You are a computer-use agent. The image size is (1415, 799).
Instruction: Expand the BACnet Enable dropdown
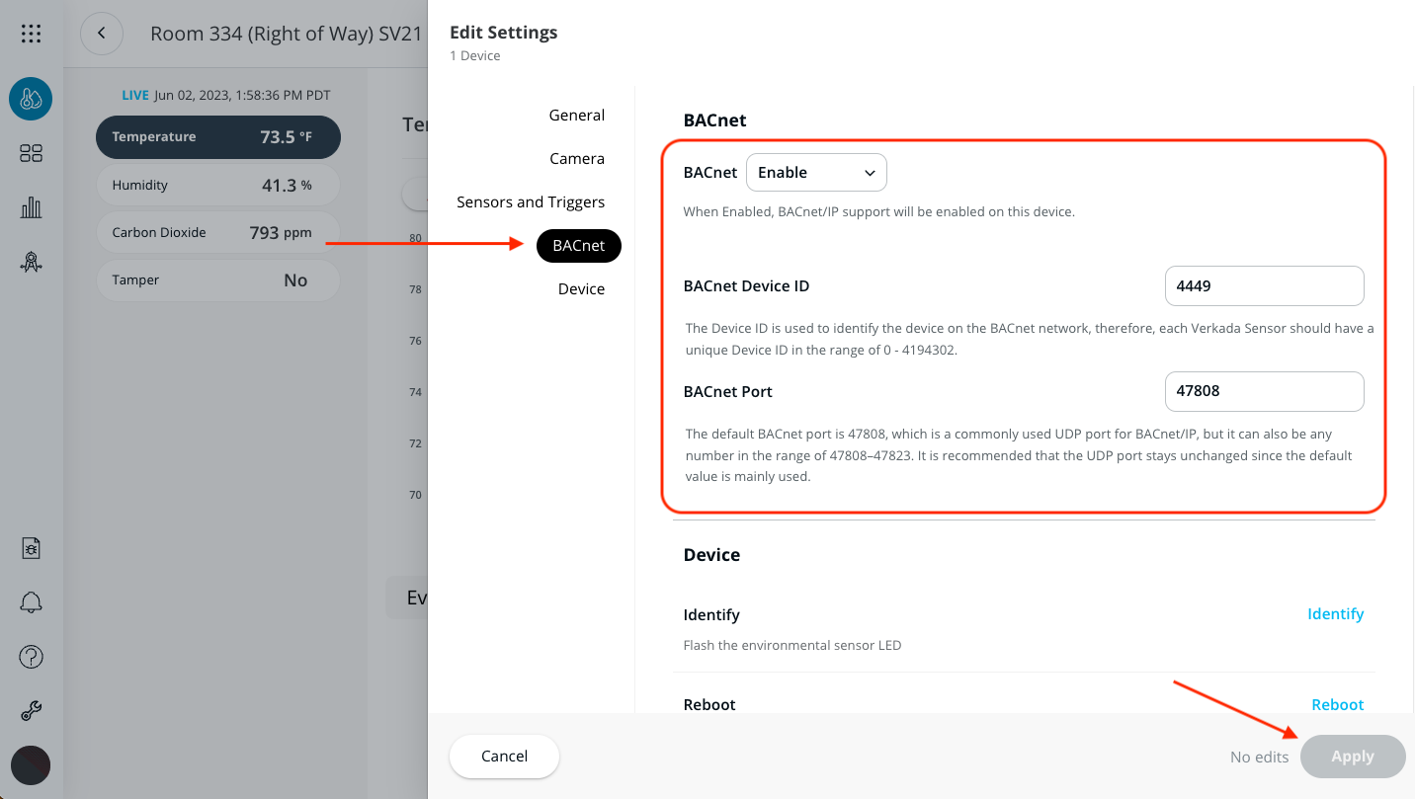point(816,173)
